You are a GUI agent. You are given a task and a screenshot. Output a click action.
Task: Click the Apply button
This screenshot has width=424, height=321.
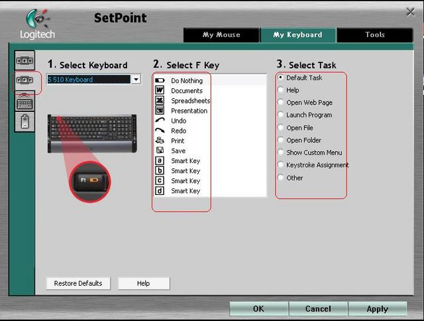(x=378, y=309)
